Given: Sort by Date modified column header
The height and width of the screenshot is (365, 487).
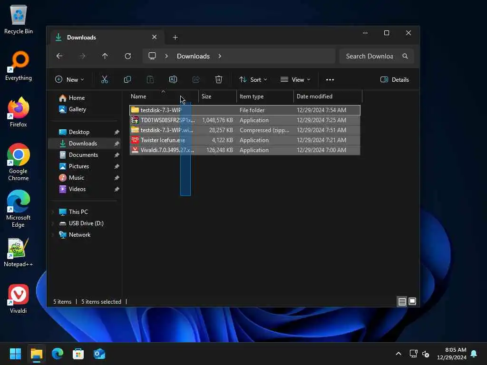Looking at the screenshot, I should 328,96.
